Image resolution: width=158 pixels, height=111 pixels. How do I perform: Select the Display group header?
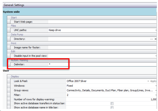point(15,76)
